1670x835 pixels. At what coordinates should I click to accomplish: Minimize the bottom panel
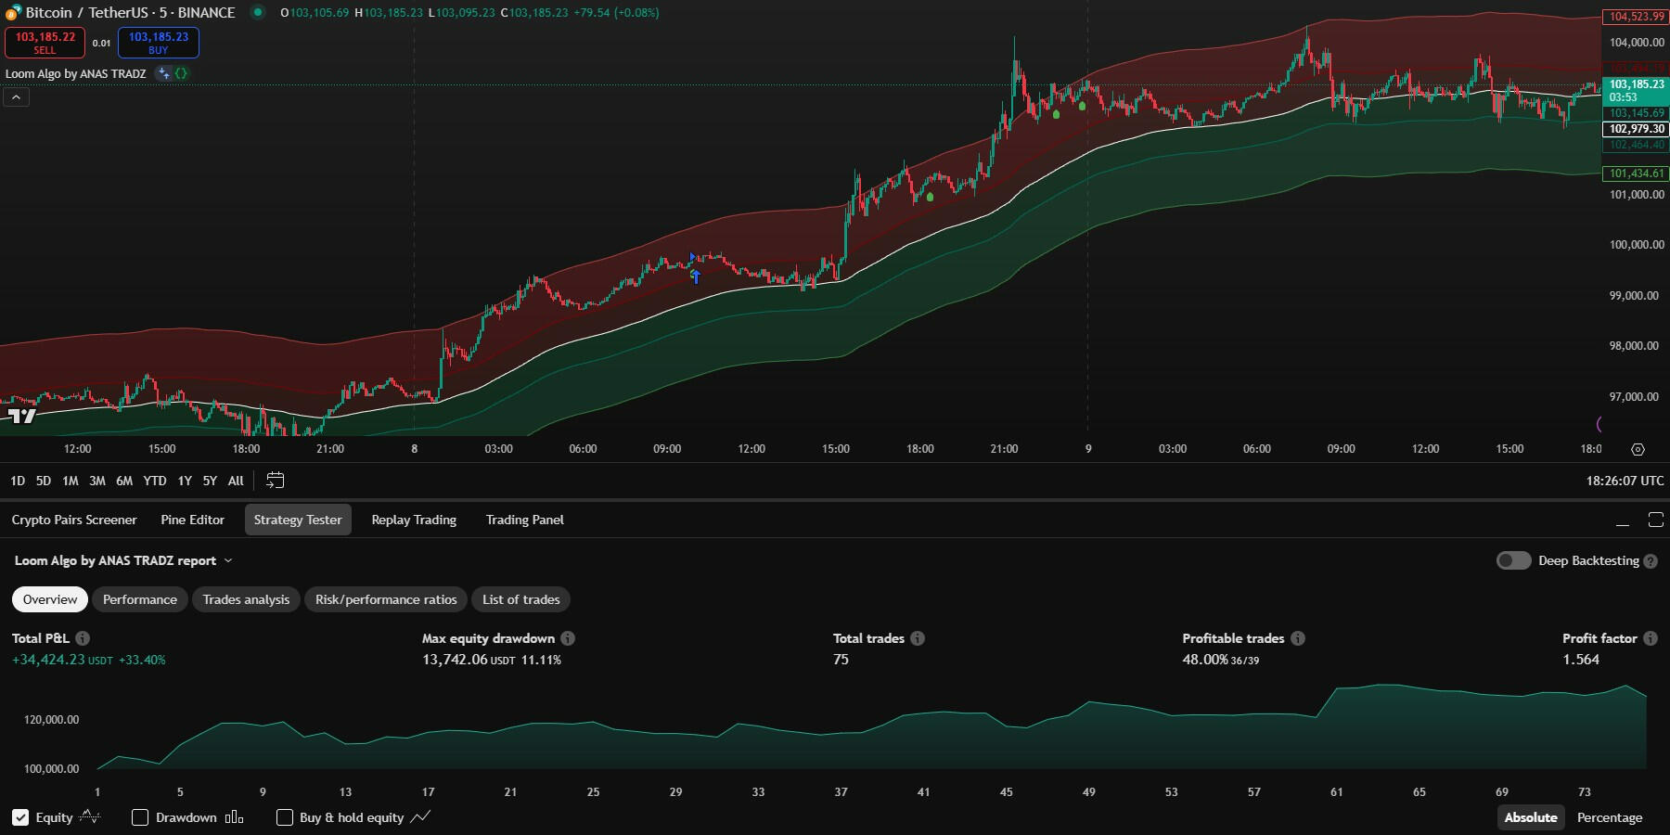coord(1622,520)
